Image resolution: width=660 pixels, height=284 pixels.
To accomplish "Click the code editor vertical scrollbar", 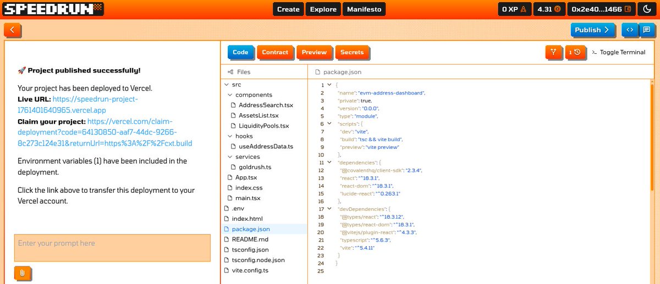I will pyautogui.click(x=652, y=137).
